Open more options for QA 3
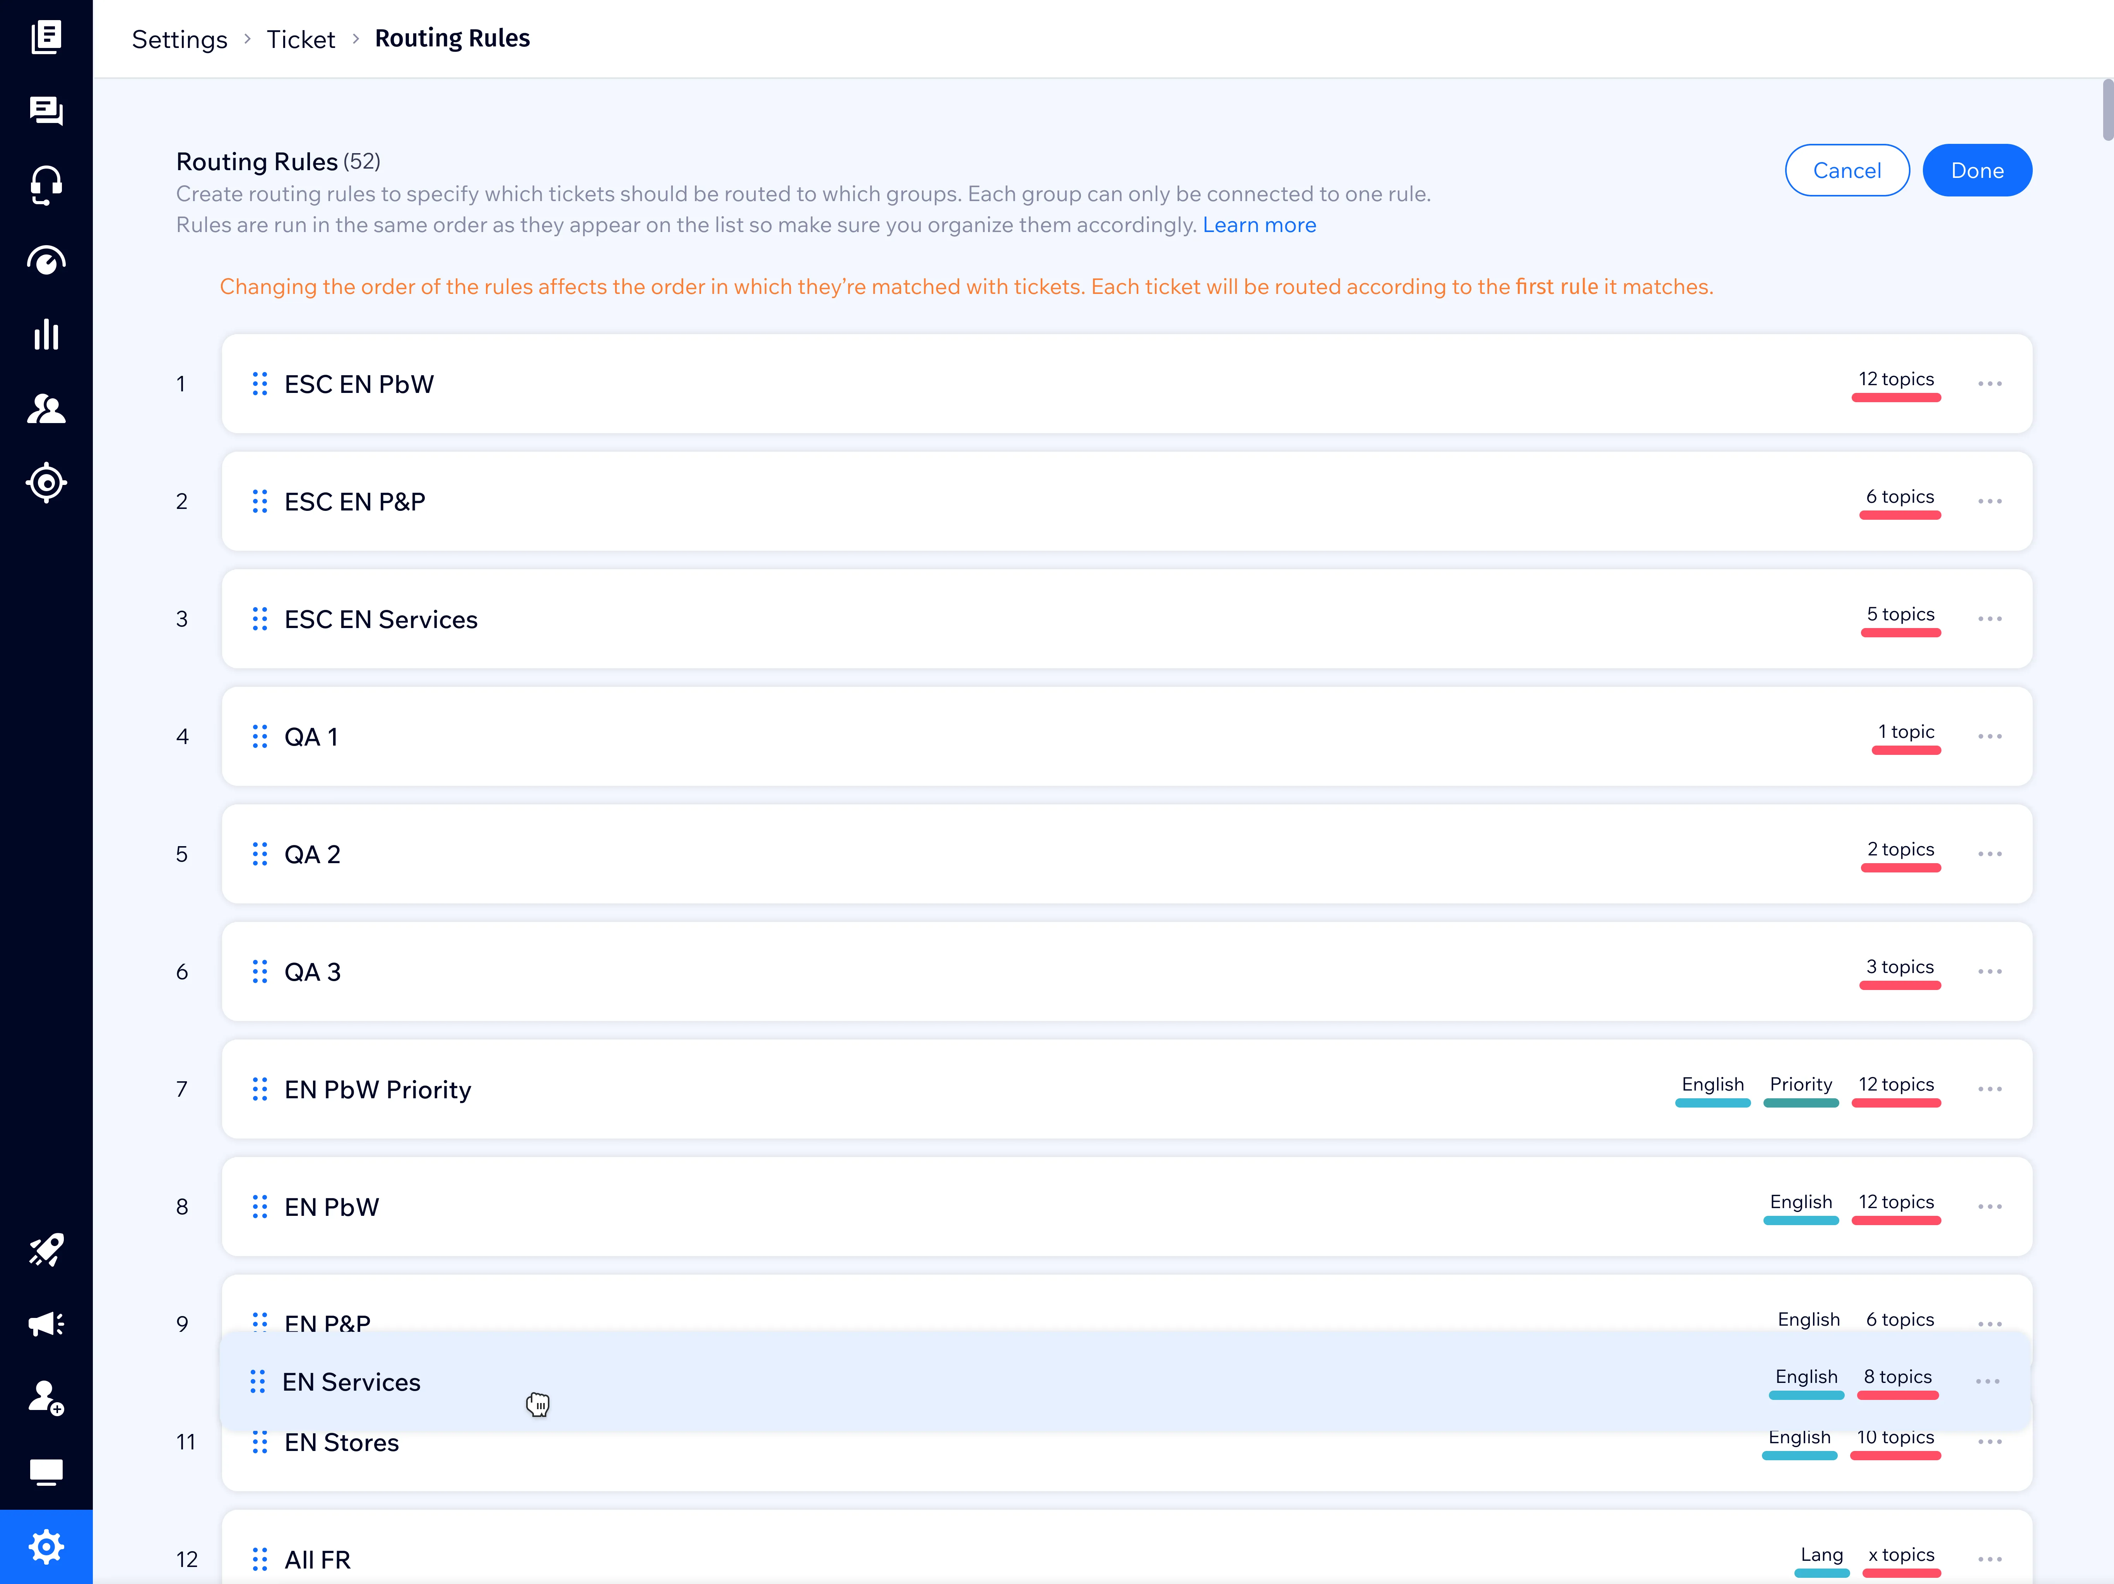 tap(1990, 971)
